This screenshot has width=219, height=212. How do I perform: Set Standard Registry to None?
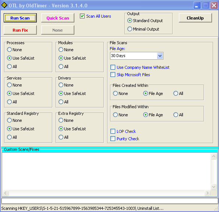point(9,120)
